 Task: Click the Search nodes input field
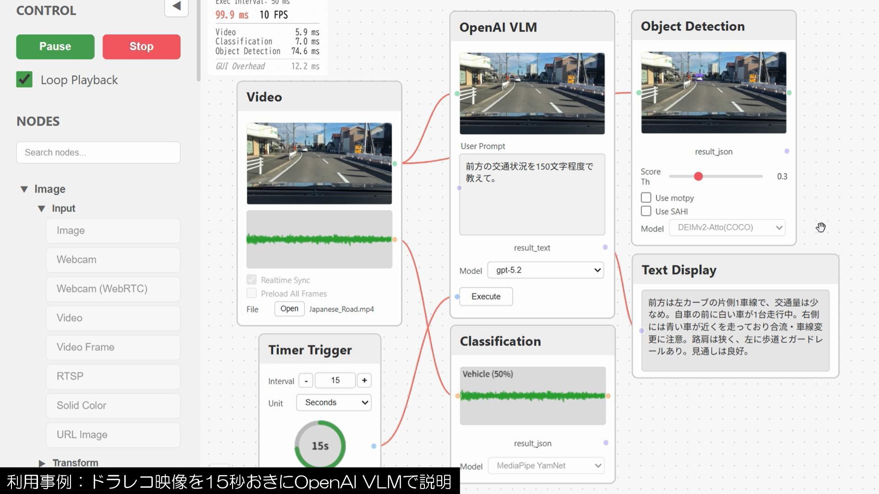(x=98, y=152)
